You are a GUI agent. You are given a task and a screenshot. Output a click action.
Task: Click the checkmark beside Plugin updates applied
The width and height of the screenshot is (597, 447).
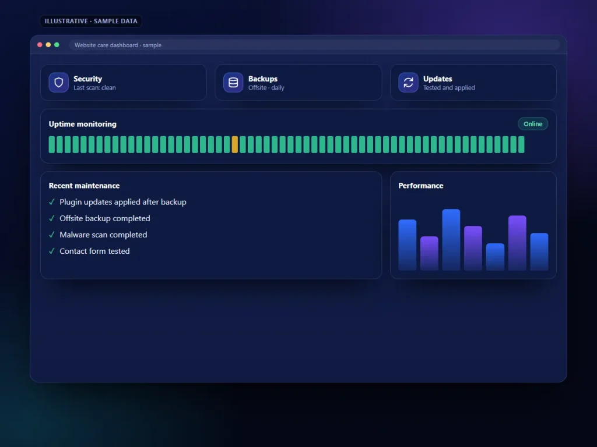pyautogui.click(x=52, y=202)
